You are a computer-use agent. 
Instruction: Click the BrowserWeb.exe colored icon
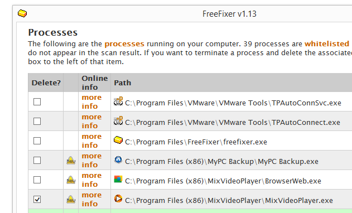pyautogui.click(x=118, y=179)
